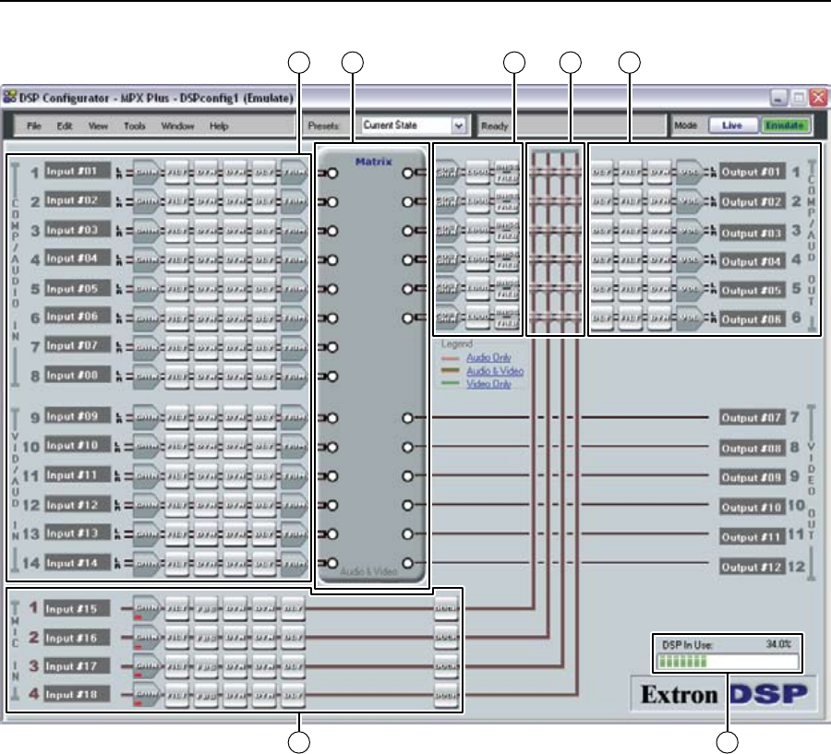Toggle matrix output node for Output #12
Image resolution: width=831 pixels, height=754 pixels.
[407, 563]
